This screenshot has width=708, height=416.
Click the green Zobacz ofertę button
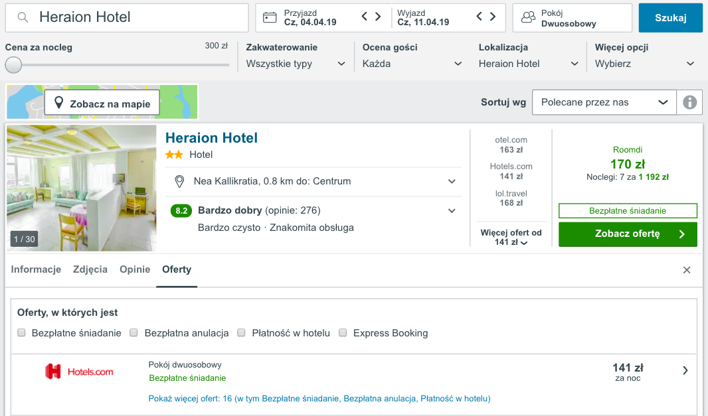coord(628,234)
